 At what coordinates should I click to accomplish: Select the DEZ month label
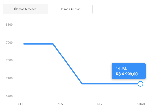pos(100,104)
